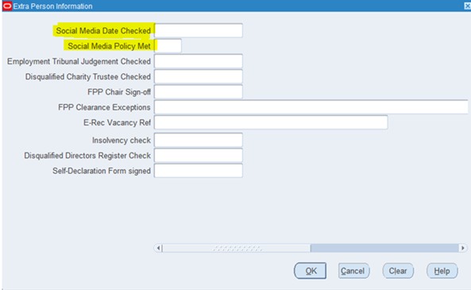471x290 pixels.
Task: Click the left arrow of horizontal scrollbar
Action: (158, 248)
